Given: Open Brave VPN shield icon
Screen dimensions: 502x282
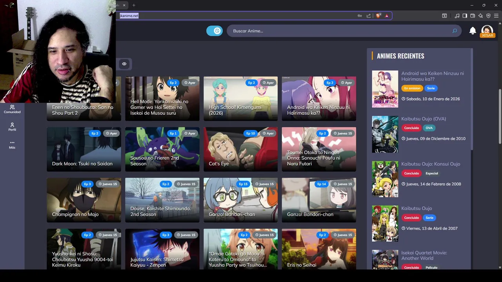Looking at the screenshot, I should click(488, 16).
